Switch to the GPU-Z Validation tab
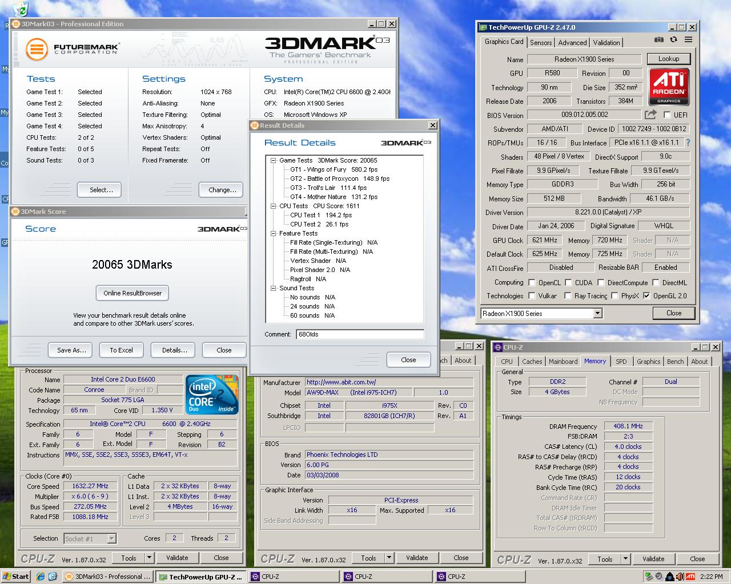Screen dimensions: 731x584 tap(607, 43)
